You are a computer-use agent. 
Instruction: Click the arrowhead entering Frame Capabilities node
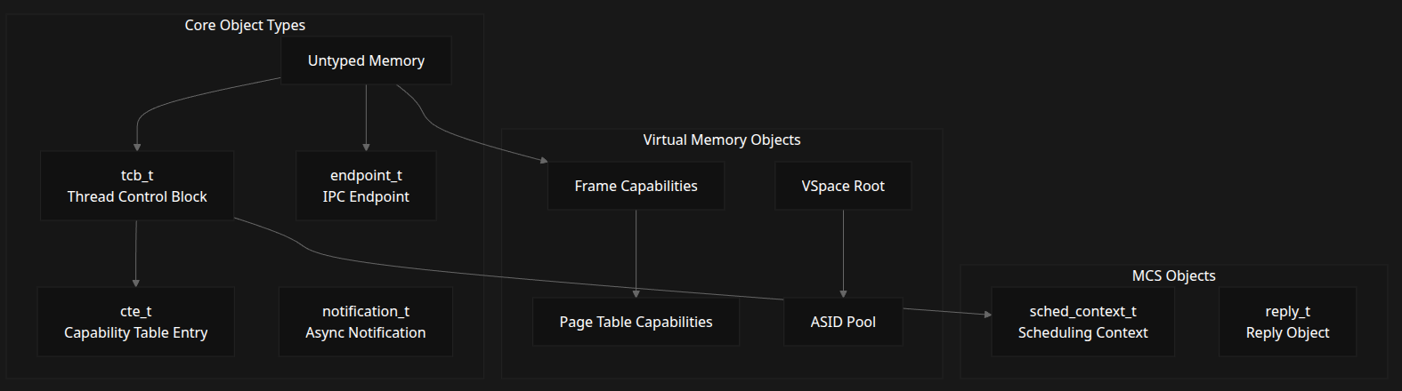[543, 161]
